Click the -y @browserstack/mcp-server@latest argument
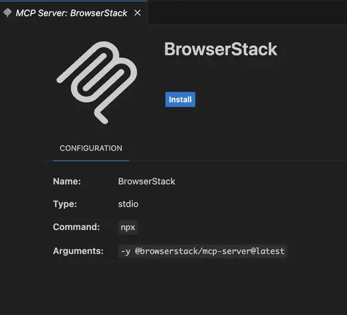 point(202,251)
